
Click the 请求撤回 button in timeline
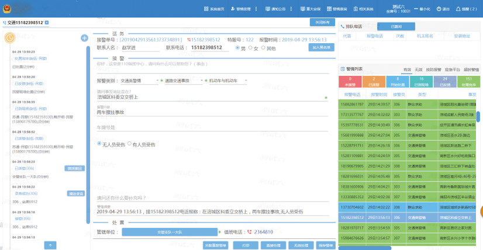(74, 168)
